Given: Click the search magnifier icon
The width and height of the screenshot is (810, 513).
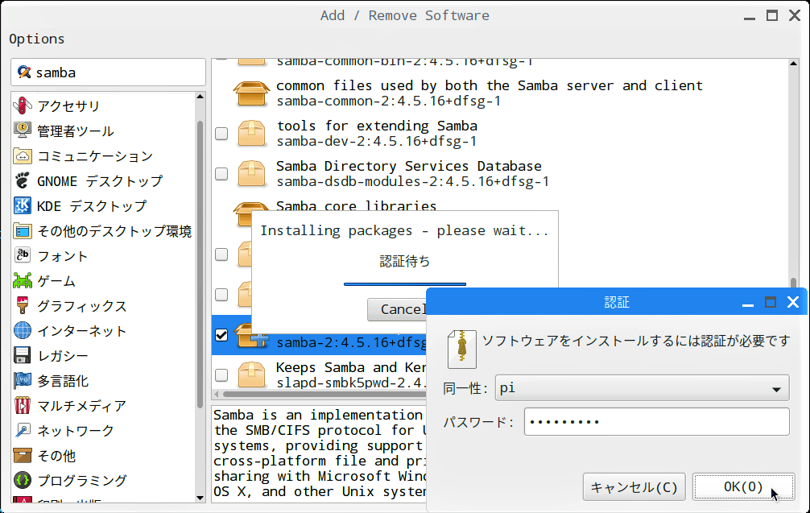Looking at the screenshot, I should coord(24,72).
